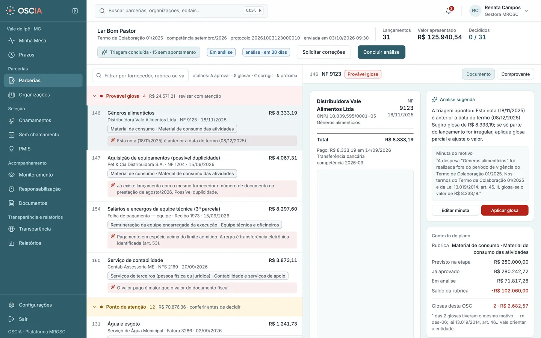Open Organizações in sidebar
This screenshot has width=541, height=338.
click(x=43, y=95)
